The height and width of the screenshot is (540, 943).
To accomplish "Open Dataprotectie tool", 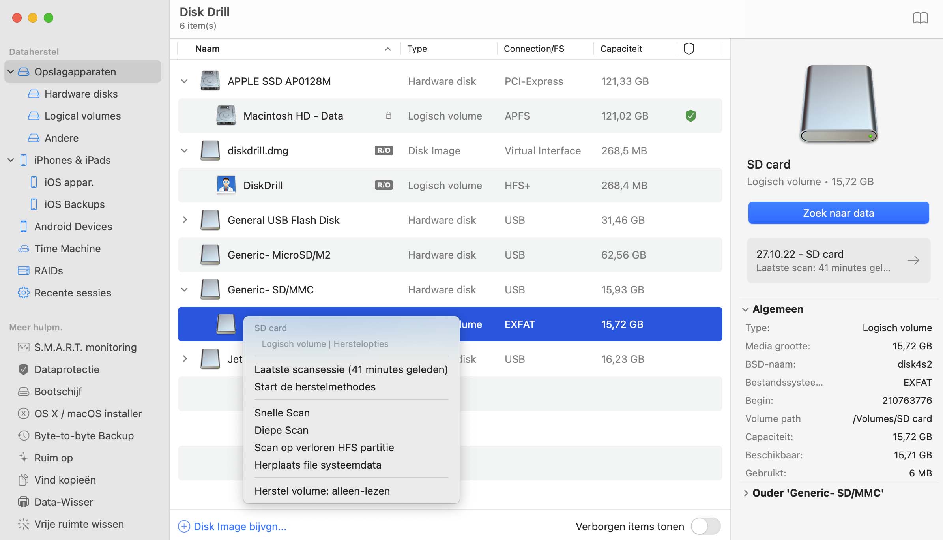I will point(67,369).
